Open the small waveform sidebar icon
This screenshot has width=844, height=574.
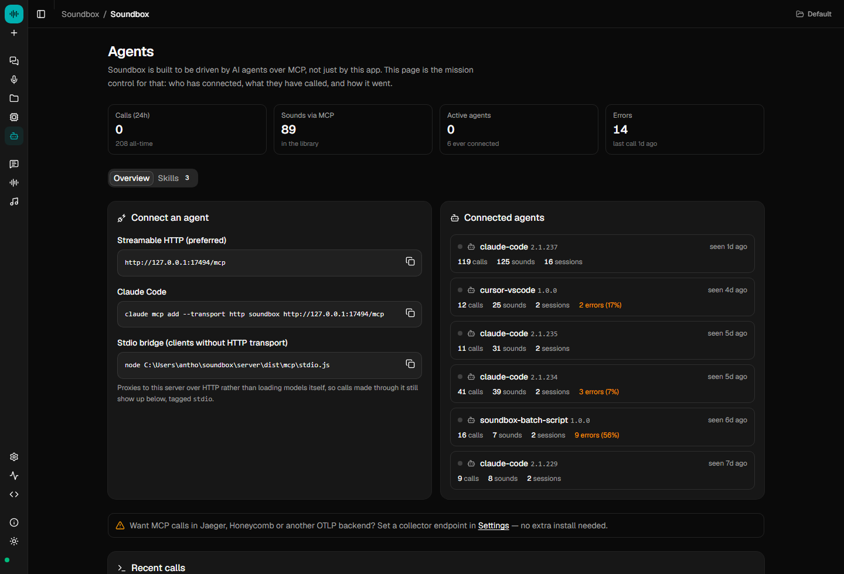click(14, 183)
